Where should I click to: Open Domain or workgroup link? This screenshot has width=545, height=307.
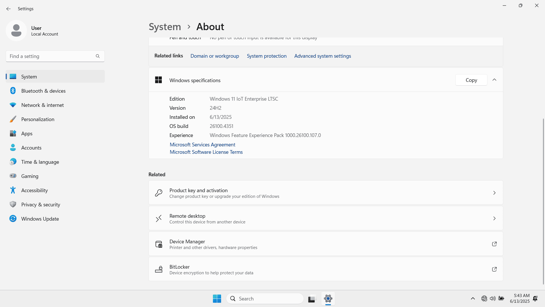(215, 56)
